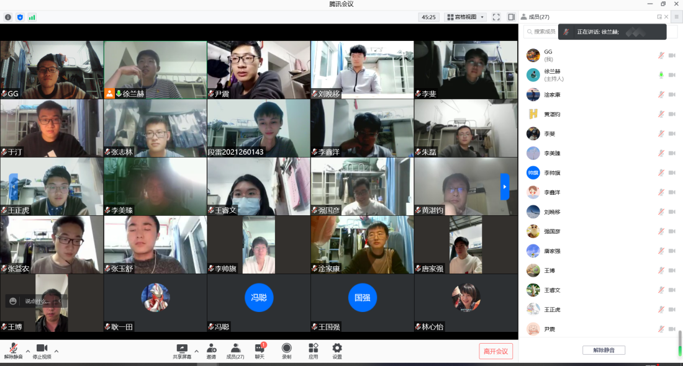
Task: Enter full screen mode
Action: pos(496,17)
